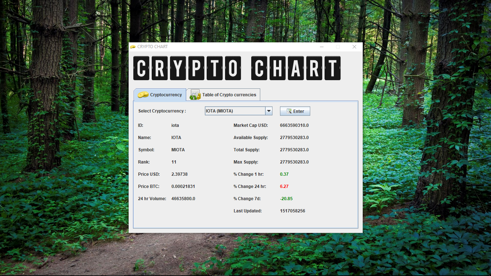Screen dimensions: 491x276
Task: Open the IOTA (MIOTA) combo box field
Action: (x=235, y=111)
